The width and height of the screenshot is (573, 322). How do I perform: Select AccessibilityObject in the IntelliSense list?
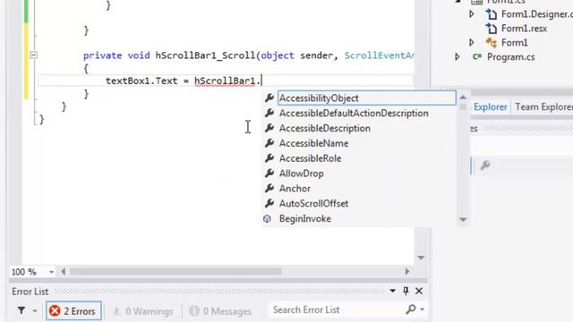(x=366, y=97)
